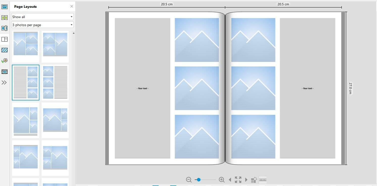Viewport: 377px width, 186px height.
Task: Click the zoom out magnifier
Action: click(189, 180)
